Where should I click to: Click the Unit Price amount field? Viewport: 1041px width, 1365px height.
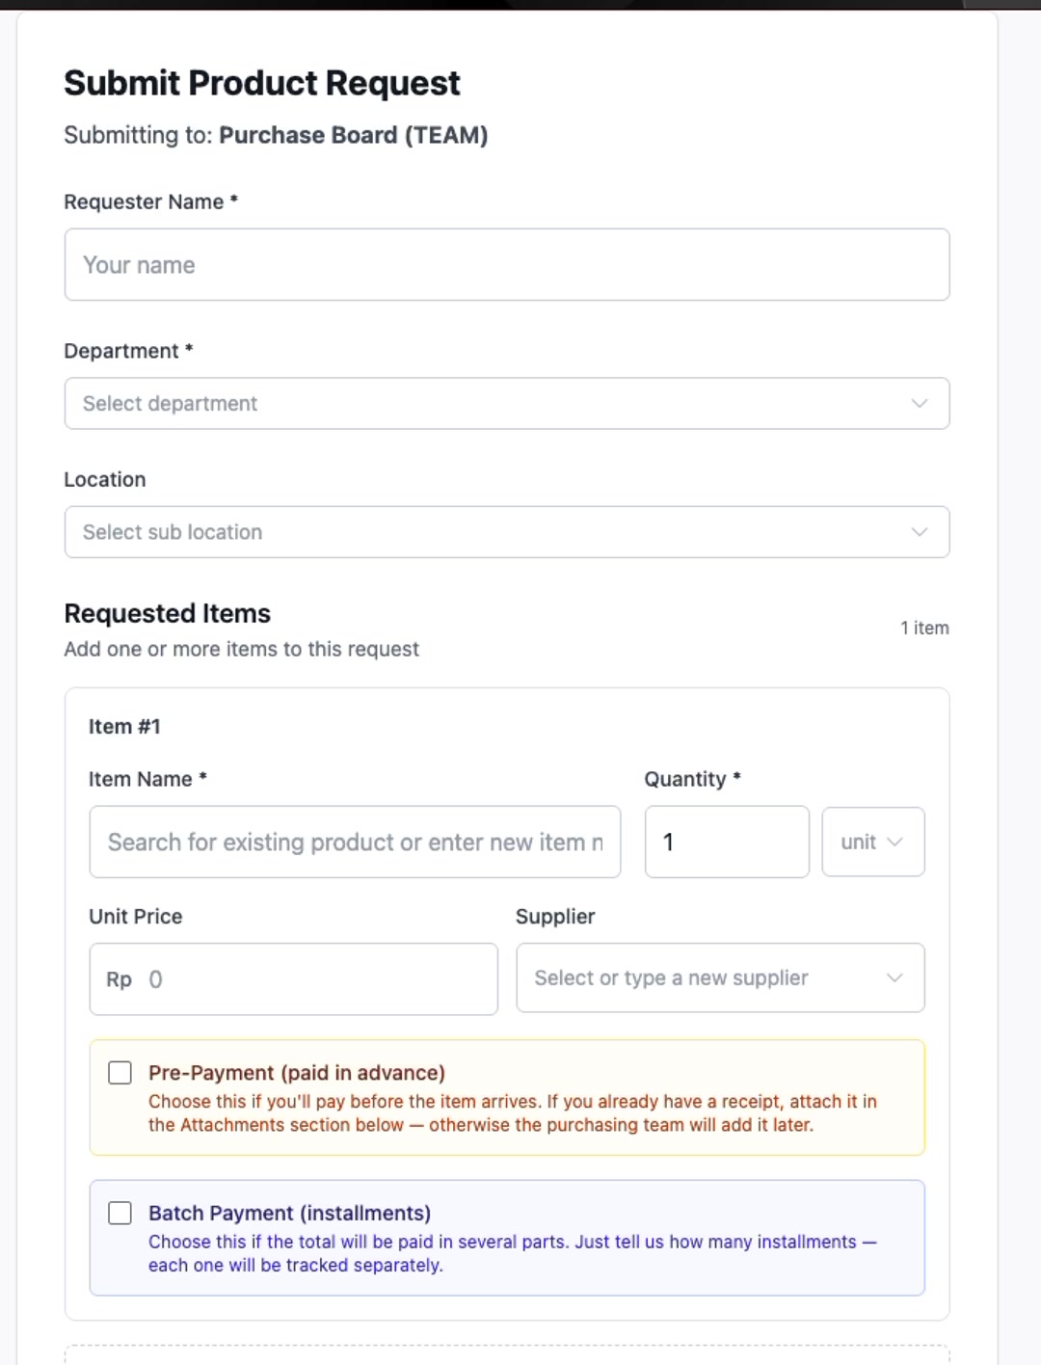click(x=293, y=978)
